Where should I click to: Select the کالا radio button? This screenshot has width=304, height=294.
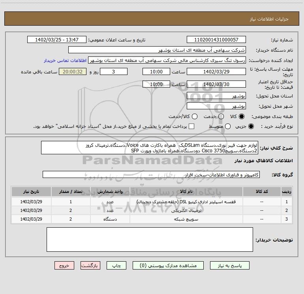tap(242, 117)
